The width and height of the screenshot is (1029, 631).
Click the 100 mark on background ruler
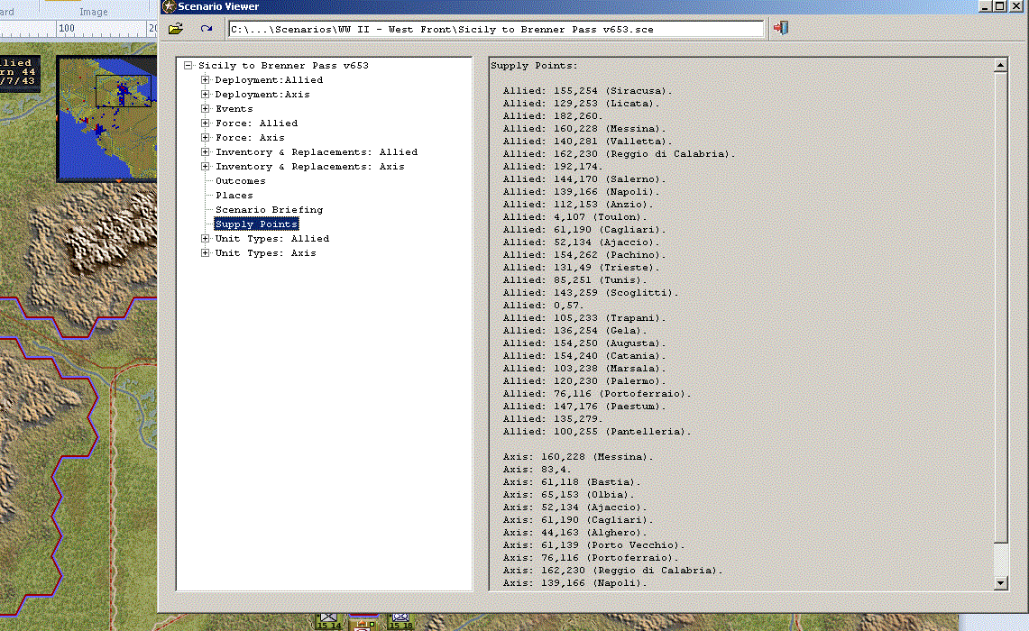click(x=66, y=28)
